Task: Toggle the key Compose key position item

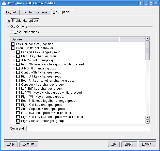Action: [x=13, y=44]
